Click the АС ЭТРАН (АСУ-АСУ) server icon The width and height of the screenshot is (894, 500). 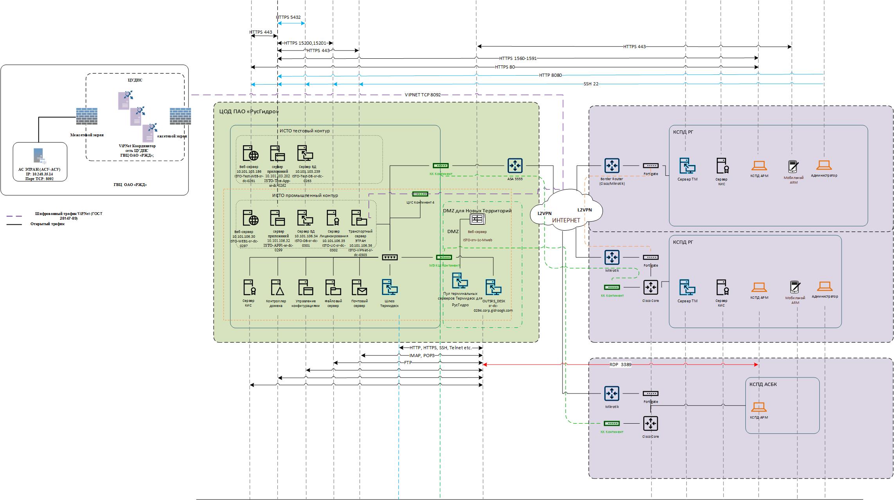coord(39,156)
